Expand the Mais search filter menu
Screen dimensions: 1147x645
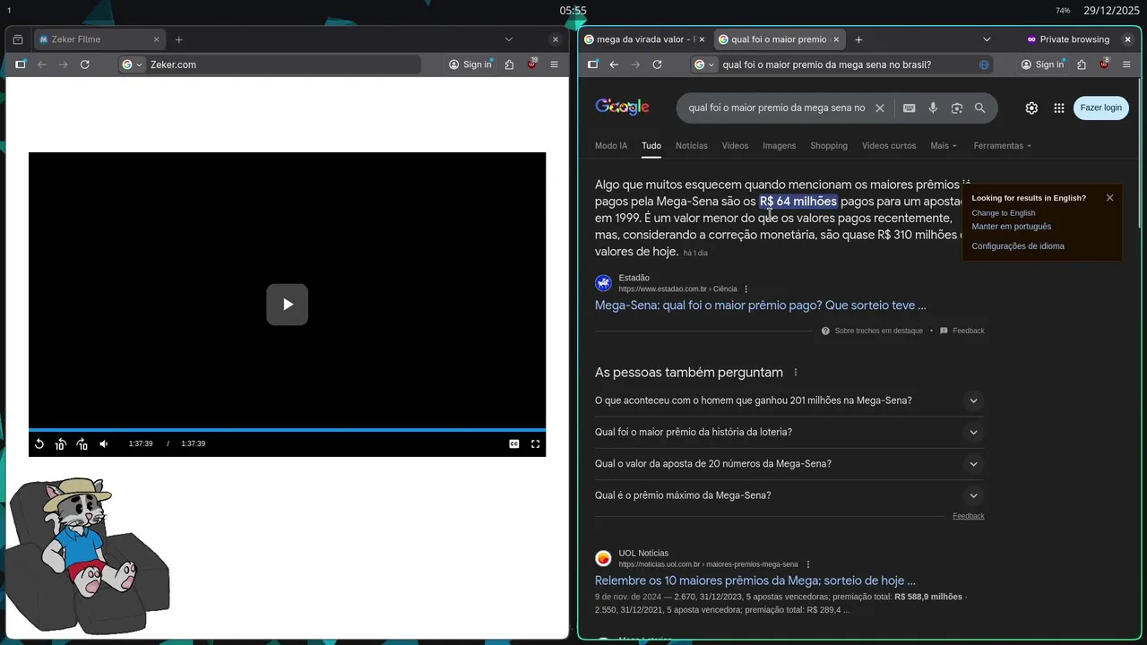click(x=944, y=145)
